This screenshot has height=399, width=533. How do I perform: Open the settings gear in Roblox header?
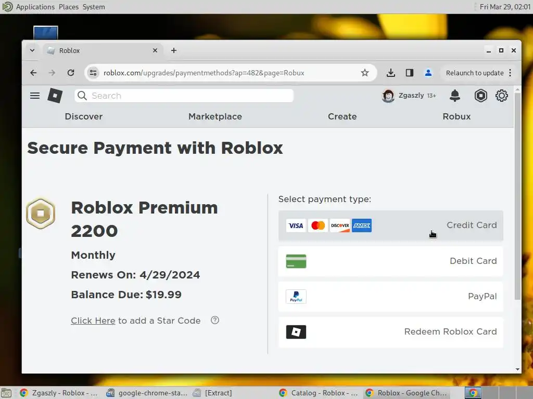tap(502, 96)
